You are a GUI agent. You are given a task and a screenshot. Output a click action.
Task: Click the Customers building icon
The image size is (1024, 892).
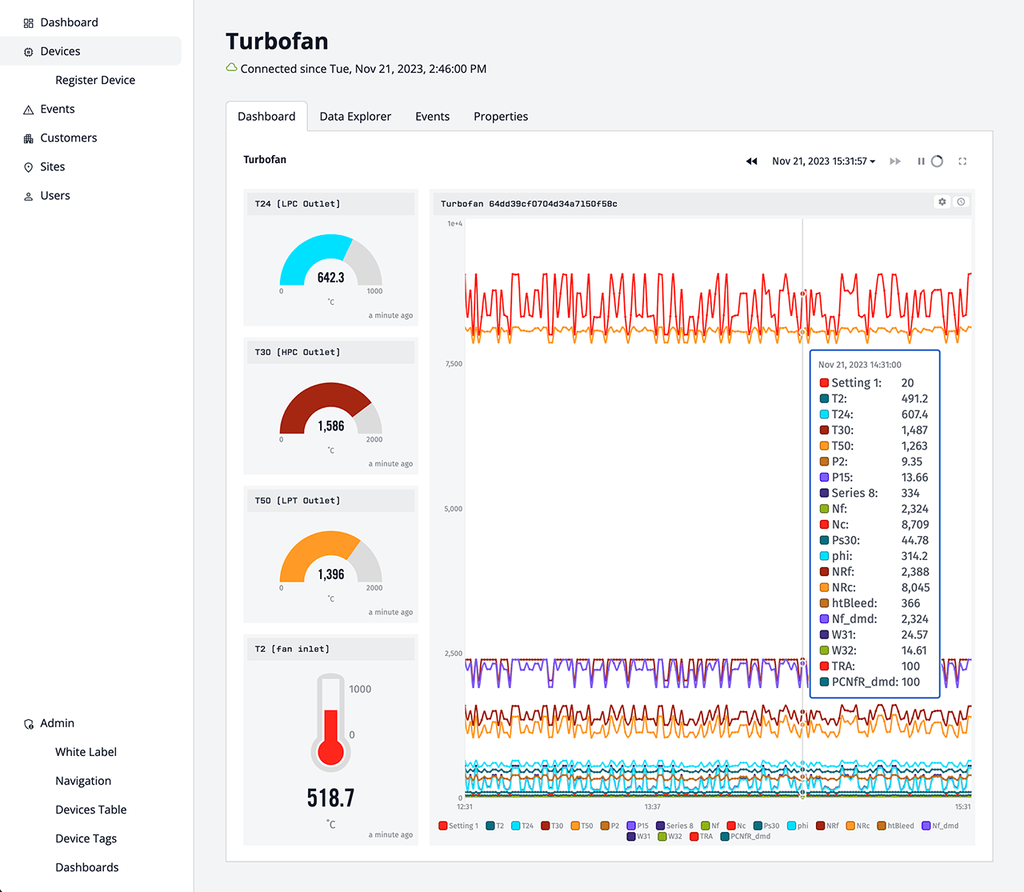(x=29, y=138)
